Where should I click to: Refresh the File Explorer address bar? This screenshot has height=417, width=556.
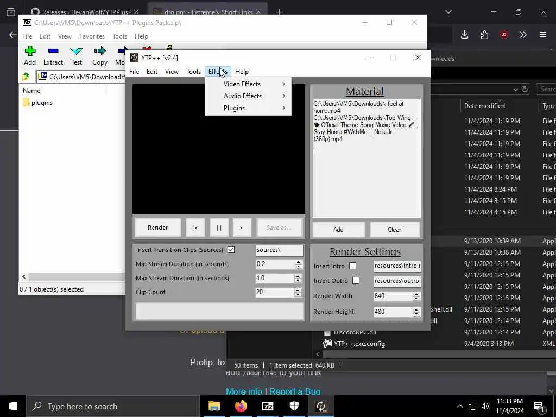click(x=525, y=90)
